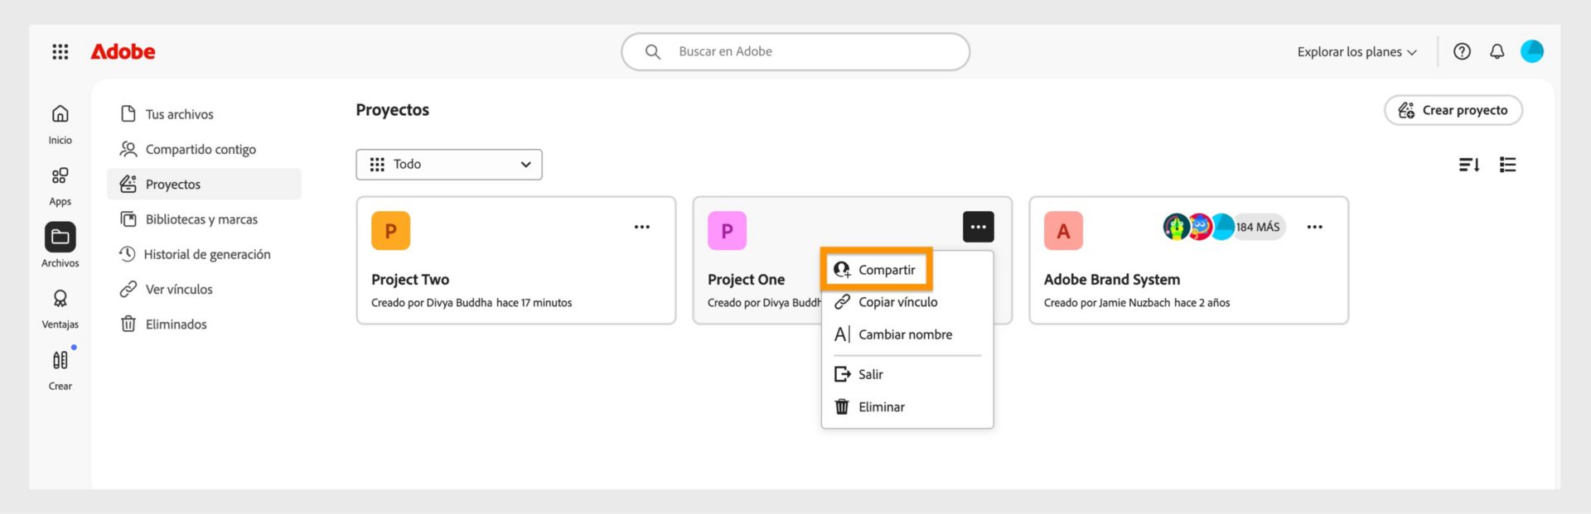Viewport: 1591px width, 514px height.
Task: Expand Explorar los planes dropdown
Action: [x=1357, y=51]
